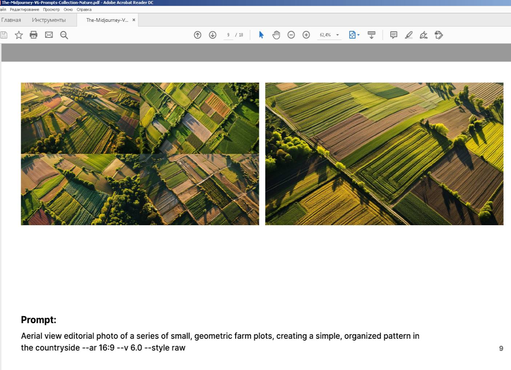Open the Редактирование menu
The height and width of the screenshot is (370, 511).
[x=24, y=9]
